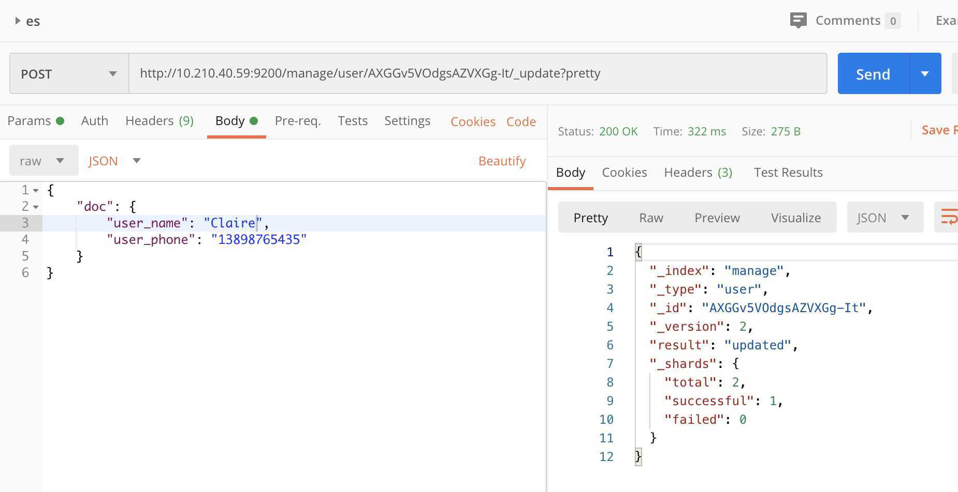The width and height of the screenshot is (958, 492).
Task: Click the Comments count badge 0
Action: [x=893, y=21]
